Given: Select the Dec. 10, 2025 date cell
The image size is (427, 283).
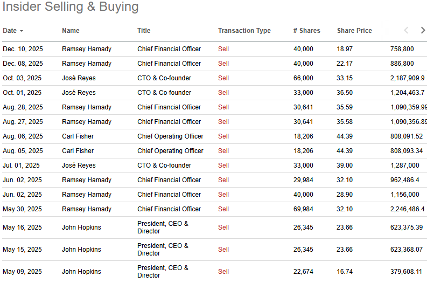Looking at the screenshot, I should (x=23, y=49).
